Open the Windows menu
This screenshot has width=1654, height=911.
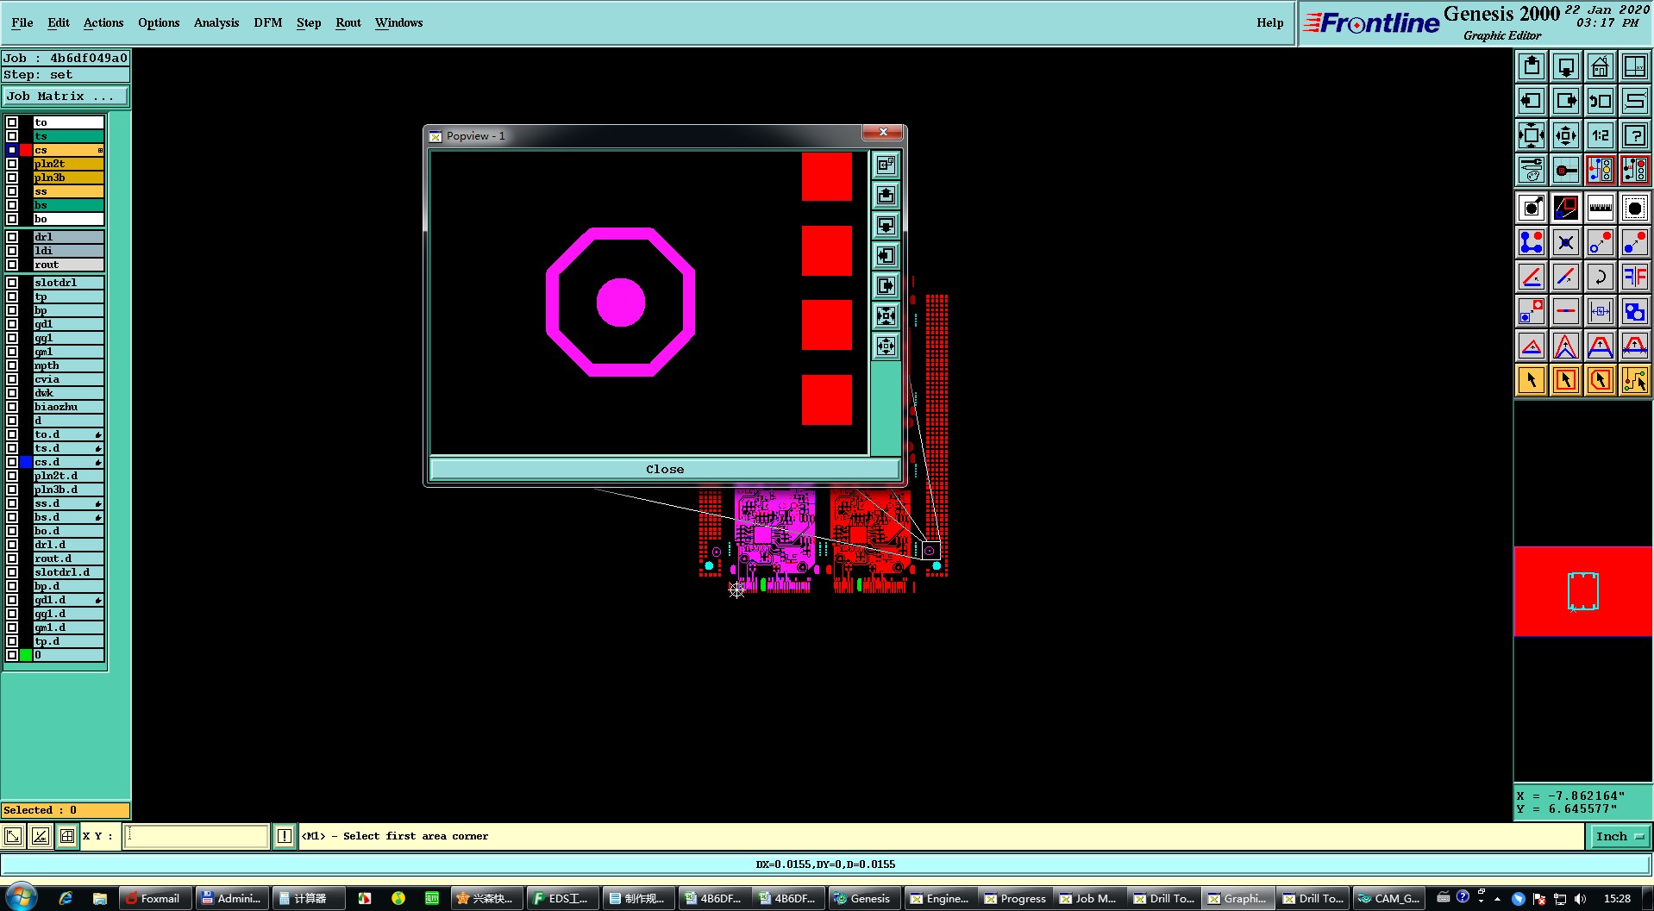(x=398, y=22)
